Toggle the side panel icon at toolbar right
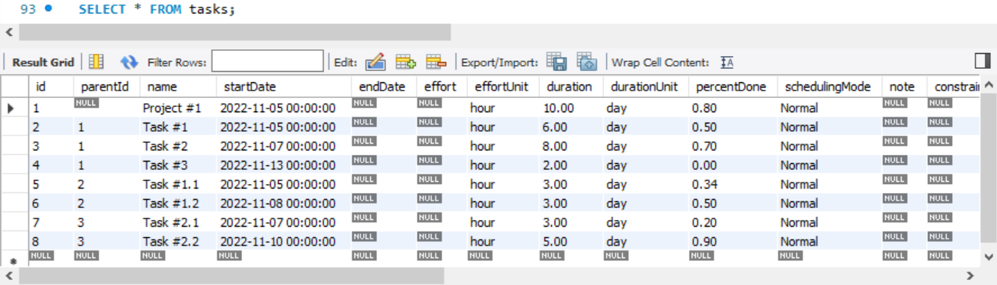Screen dimensions: 997x285 (x=983, y=61)
